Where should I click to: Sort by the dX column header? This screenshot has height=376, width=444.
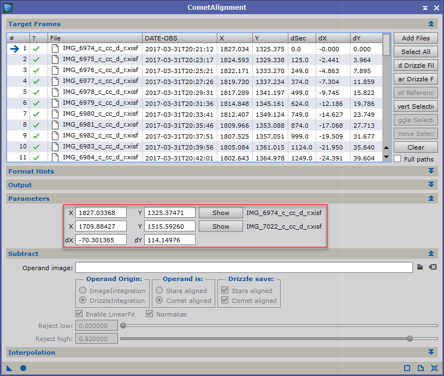click(333, 38)
